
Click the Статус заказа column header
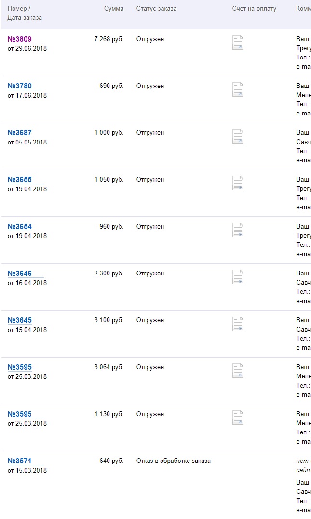(x=157, y=9)
